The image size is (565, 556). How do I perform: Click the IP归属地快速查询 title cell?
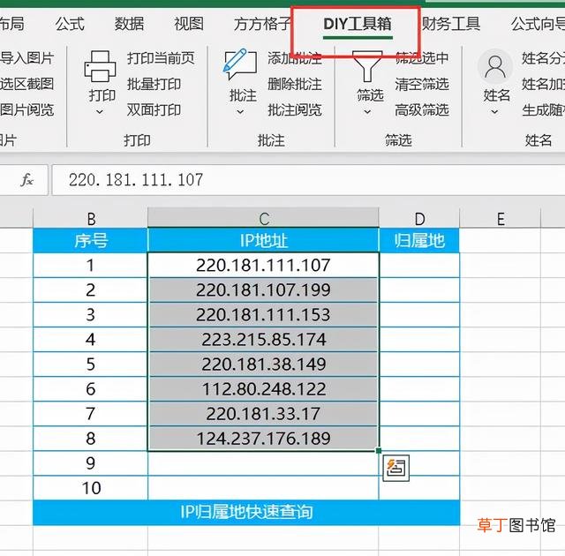[246, 512]
